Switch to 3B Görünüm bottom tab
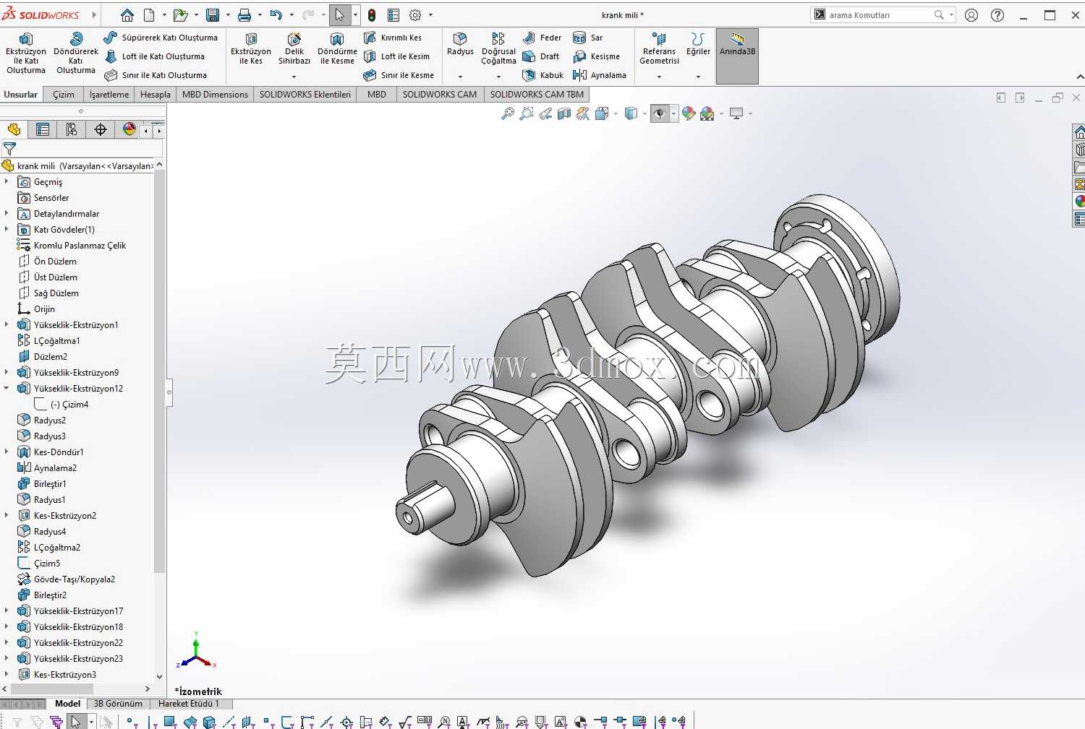This screenshot has height=729, width=1085. tap(118, 704)
